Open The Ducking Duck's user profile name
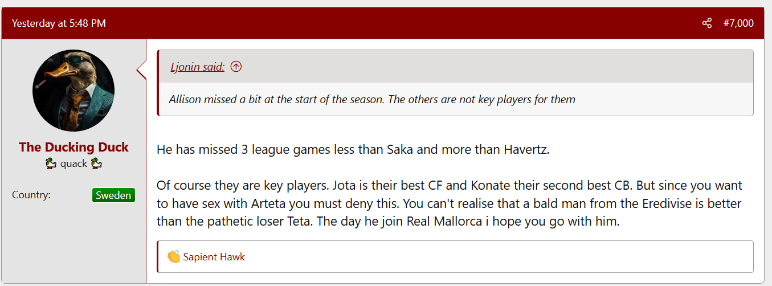 point(73,147)
